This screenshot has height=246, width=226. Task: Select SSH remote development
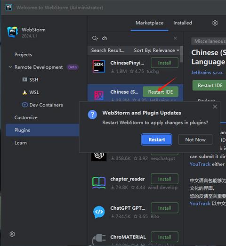tap(34, 80)
